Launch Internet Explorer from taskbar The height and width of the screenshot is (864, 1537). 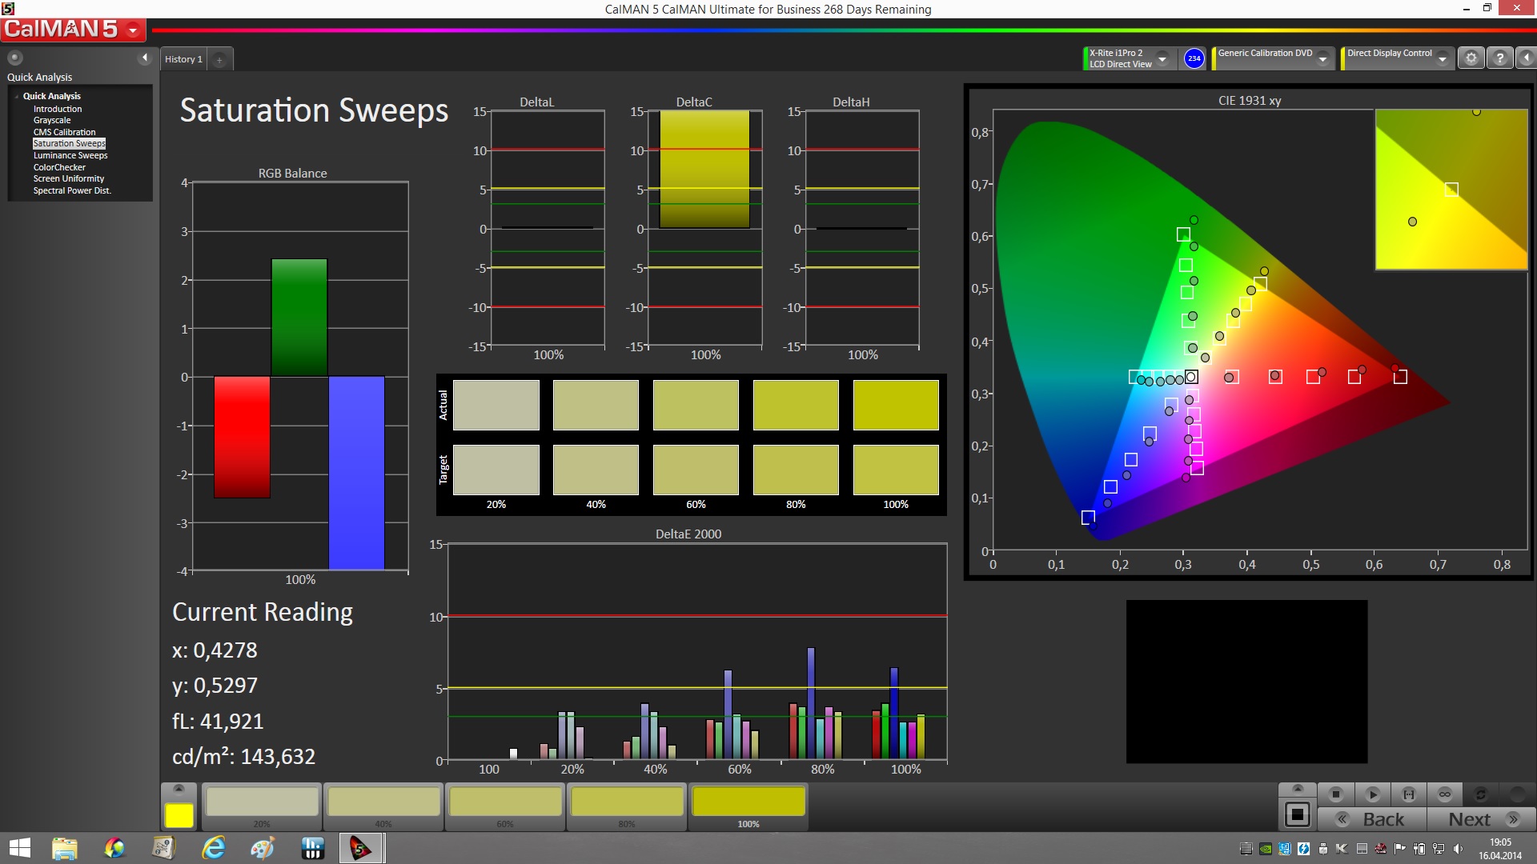213,848
